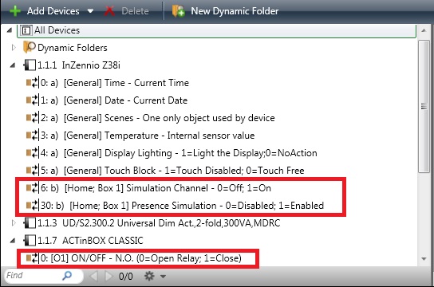The image size is (434, 287).
Task: Select object 1 Date - Current Date
Action: pyautogui.click(x=114, y=100)
